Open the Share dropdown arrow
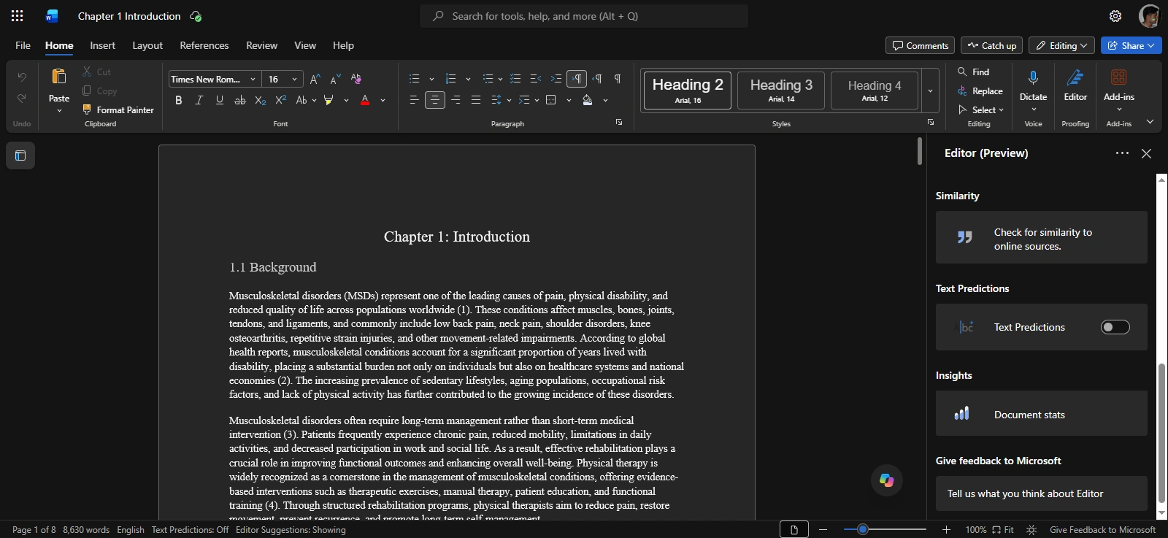1168x538 pixels. pos(1151,45)
